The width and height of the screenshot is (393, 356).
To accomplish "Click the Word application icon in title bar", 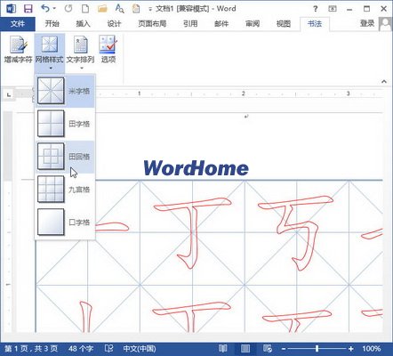I will click(11, 8).
